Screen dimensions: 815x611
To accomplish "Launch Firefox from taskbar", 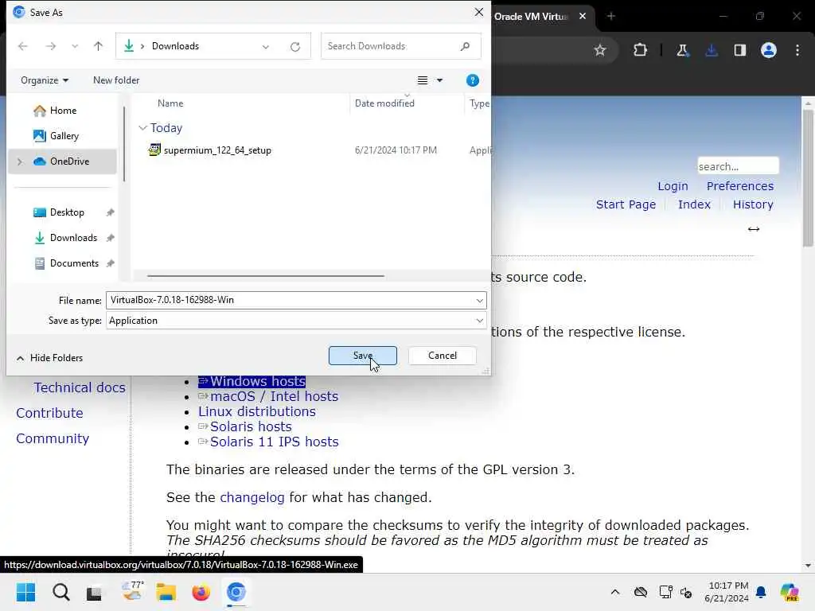I will (201, 592).
